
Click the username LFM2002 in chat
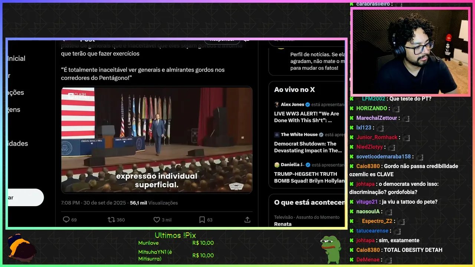(374, 99)
